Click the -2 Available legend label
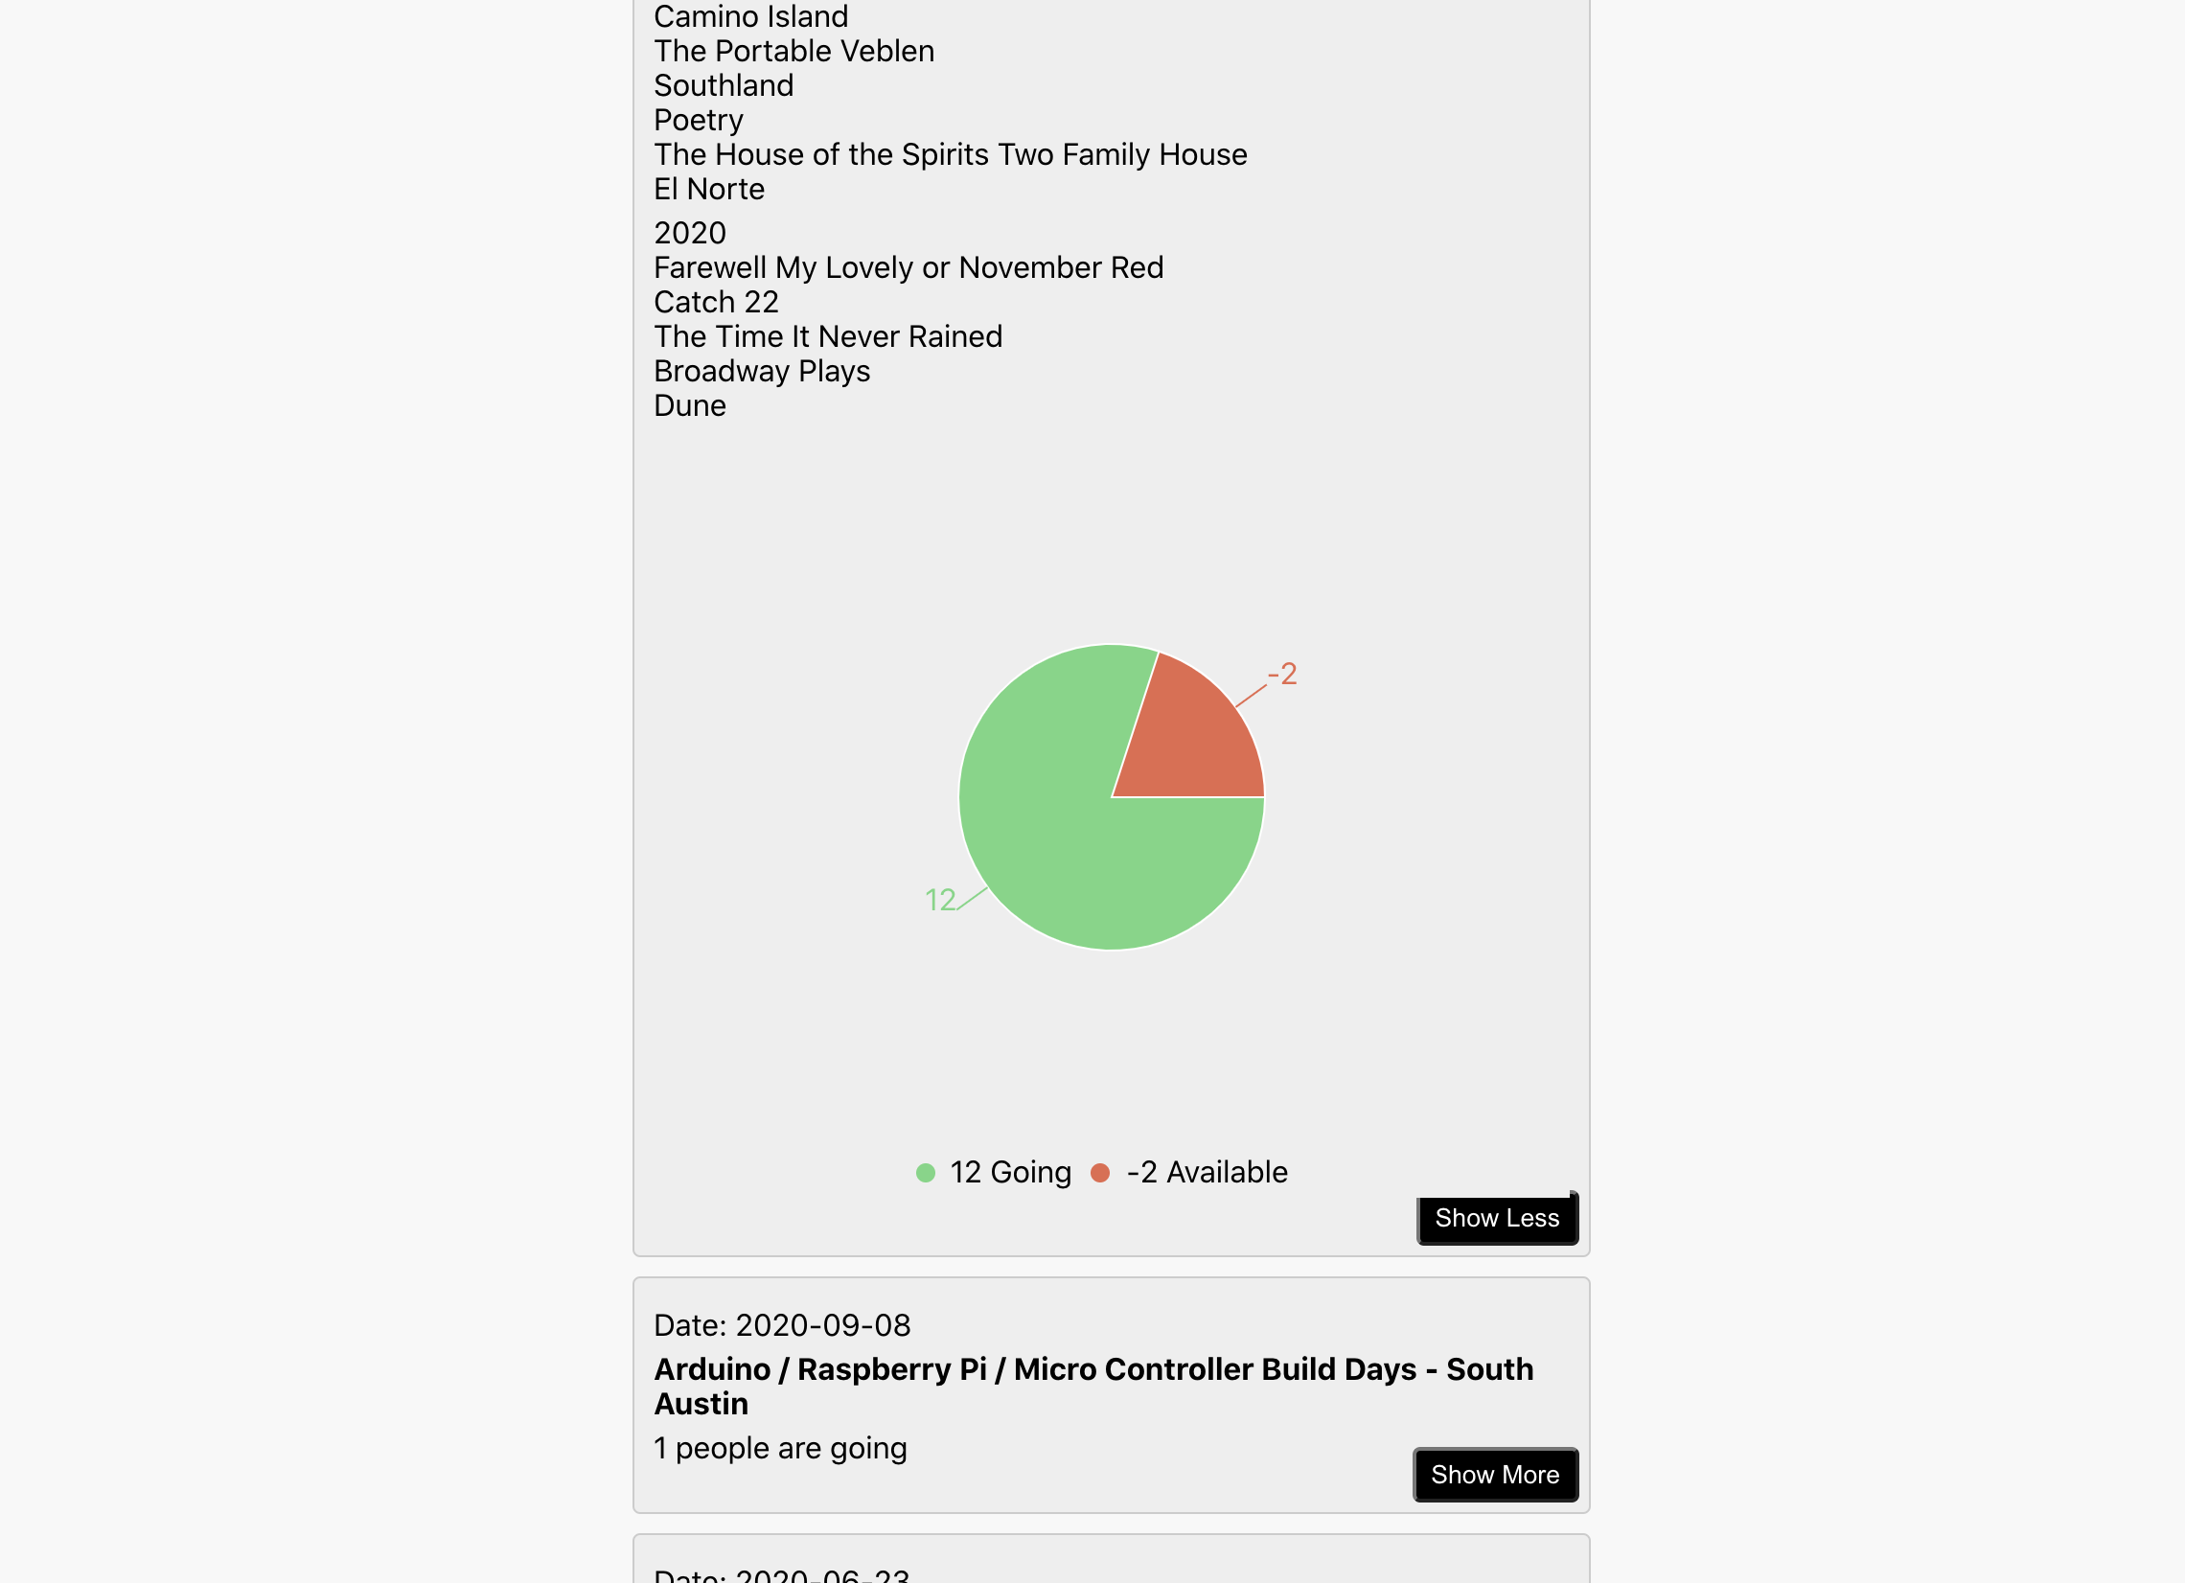 coord(1207,1173)
